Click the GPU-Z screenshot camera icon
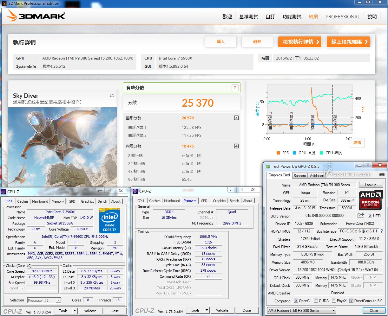 (382, 174)
